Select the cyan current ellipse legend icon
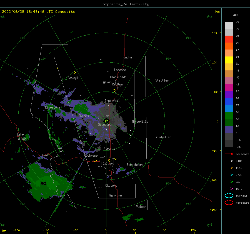The height and width of the screenshot is (234, 250). (x=229, y=196)
